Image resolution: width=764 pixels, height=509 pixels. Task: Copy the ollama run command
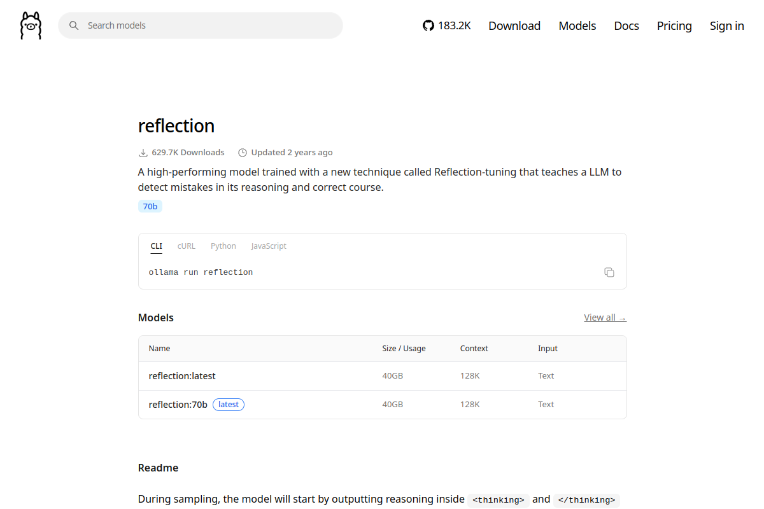click(609, 272)
